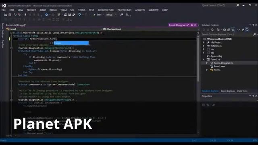This screenshot has width=258, height=145.
Task: Click the Alphabetical sort icon in Properties panel
Action: 208,105
